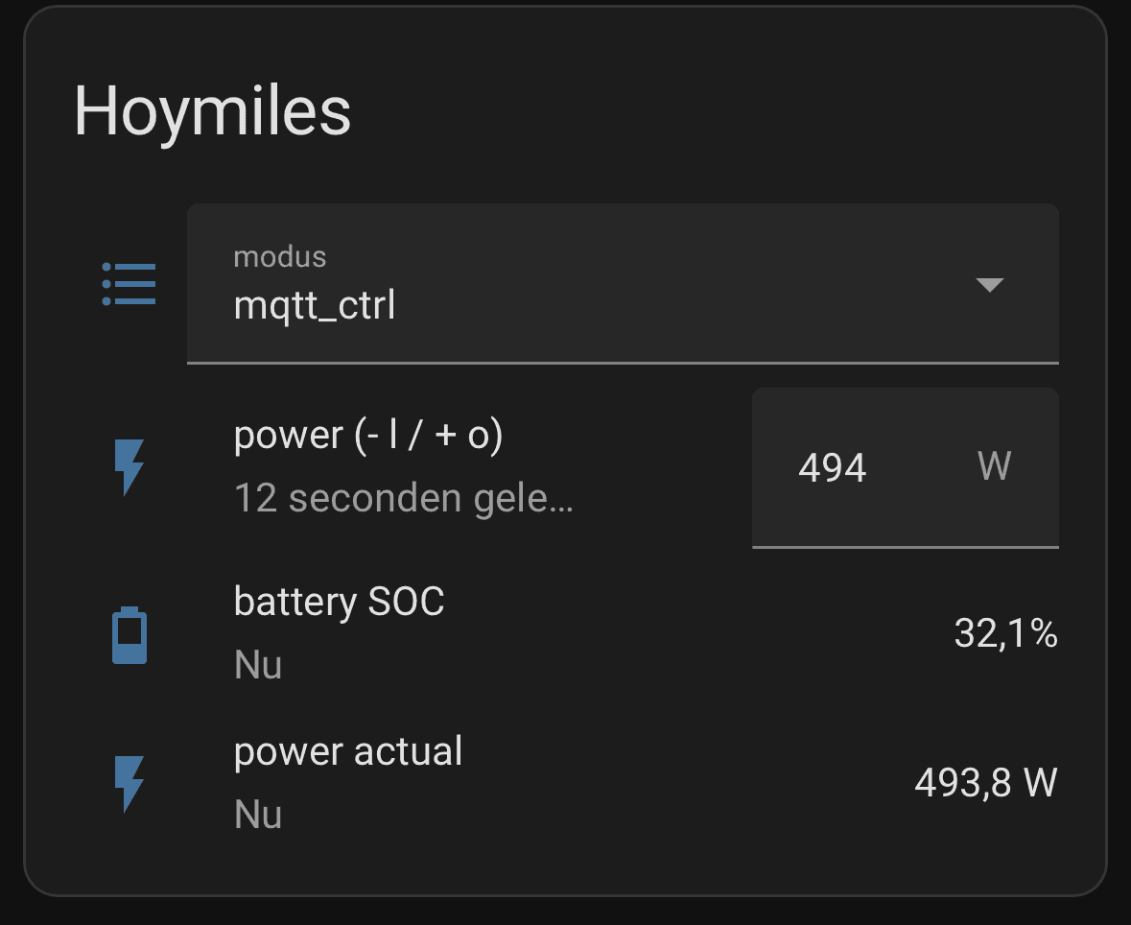Screen dimensions: 1131x925
Task: Open power actual entity details
Action: pyautogui.click(x=348, y=751)
